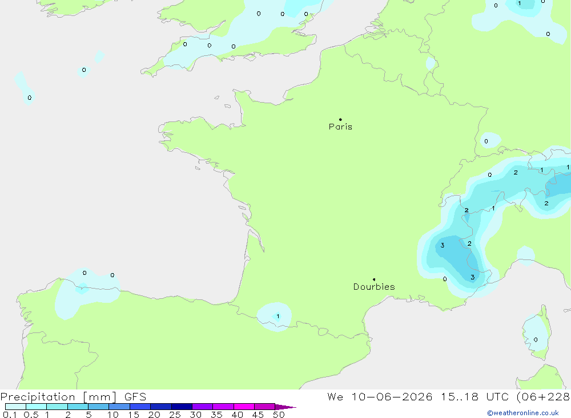Screen dimensions: 571x418
Task: Open the weatheronline.co.uk copyright link
Action: pyautogui.click(x=523, y=413)
